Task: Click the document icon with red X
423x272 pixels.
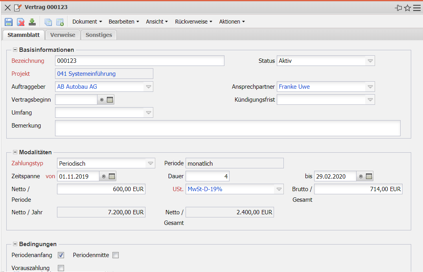Action: (20, 22)
